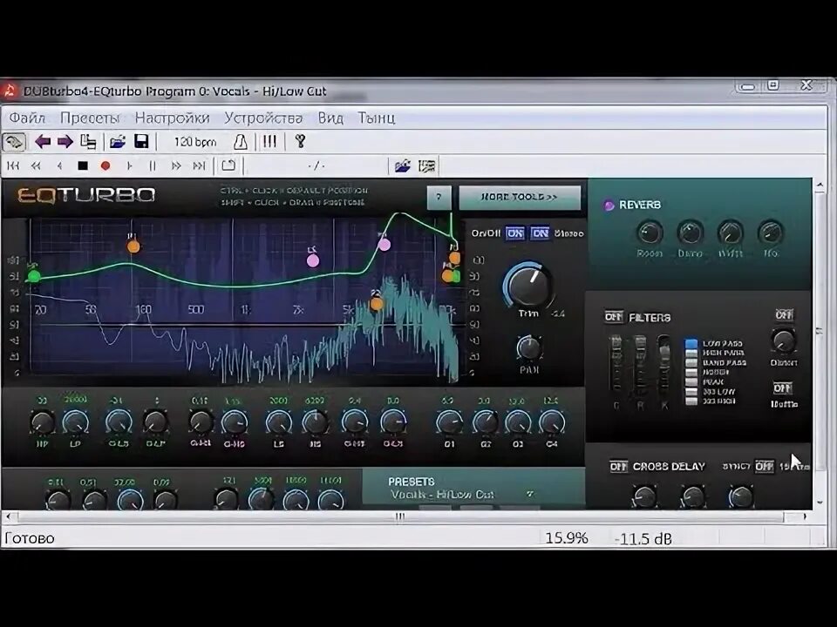The image size is (837, 627).
Task: Click the floppy disk save icon
Action: click(141, 142)
